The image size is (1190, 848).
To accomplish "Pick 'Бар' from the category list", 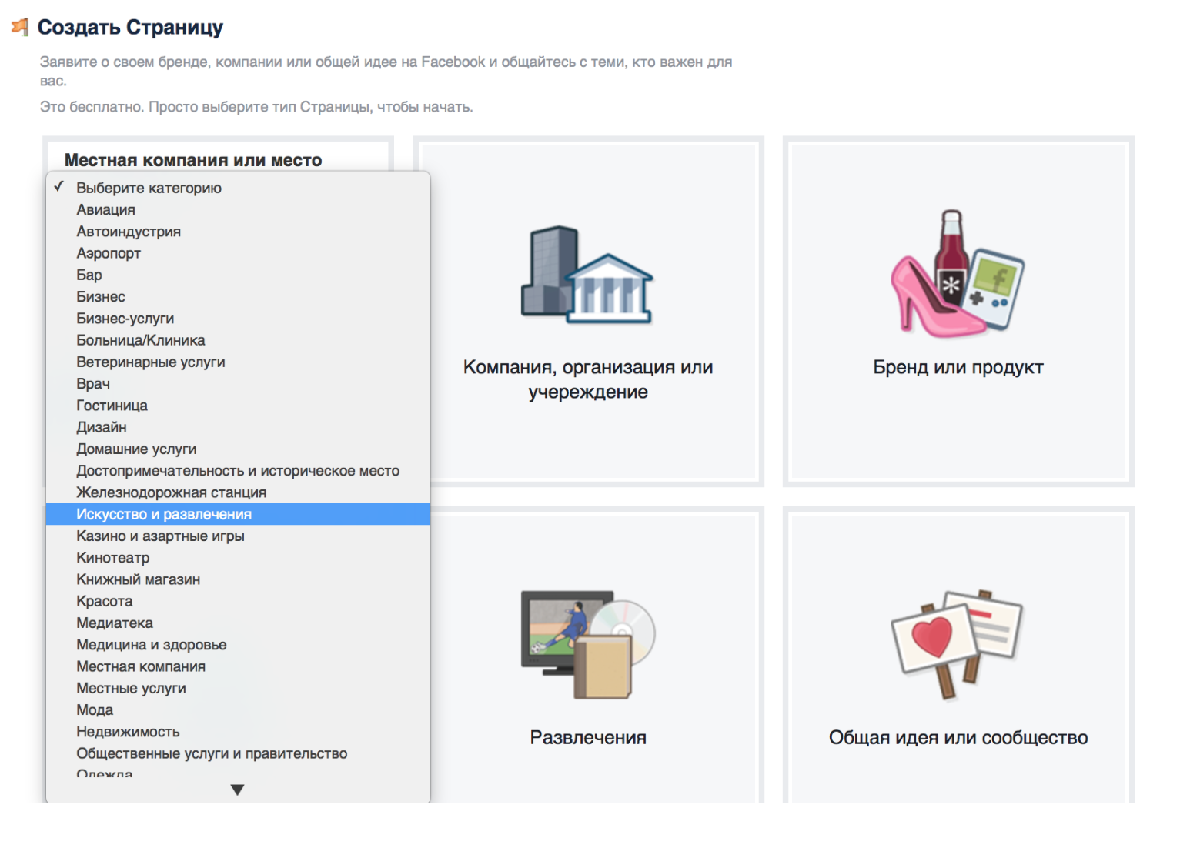I will click(89, 275).
